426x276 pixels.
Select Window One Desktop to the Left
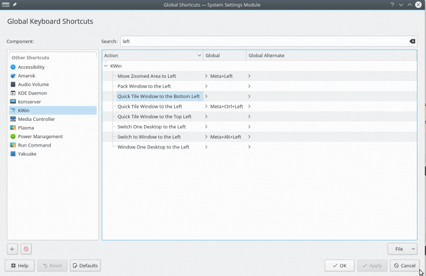153,147
